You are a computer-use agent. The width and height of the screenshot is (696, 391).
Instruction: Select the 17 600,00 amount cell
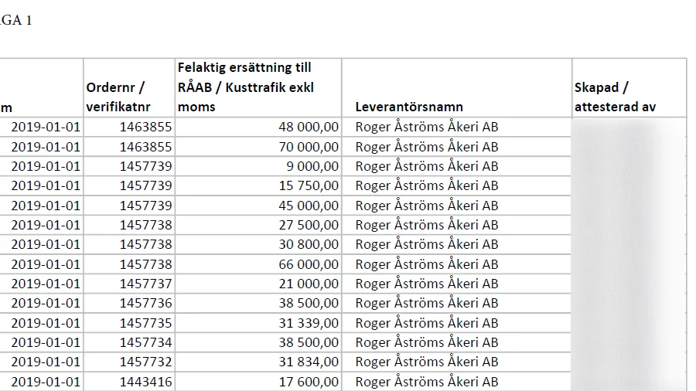coord(258,382)
